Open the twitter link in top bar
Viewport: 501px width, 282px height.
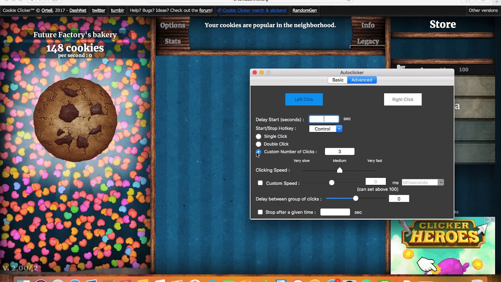(x=99, y=11)
